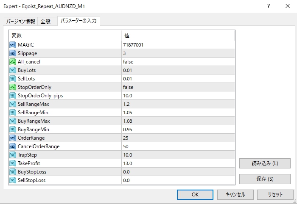
Task: Confirm settings with the OK button
Action: [195, 195]
